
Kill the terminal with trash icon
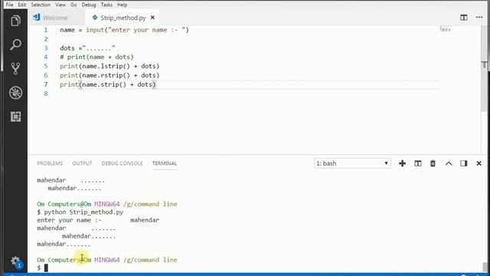(433, 163)
